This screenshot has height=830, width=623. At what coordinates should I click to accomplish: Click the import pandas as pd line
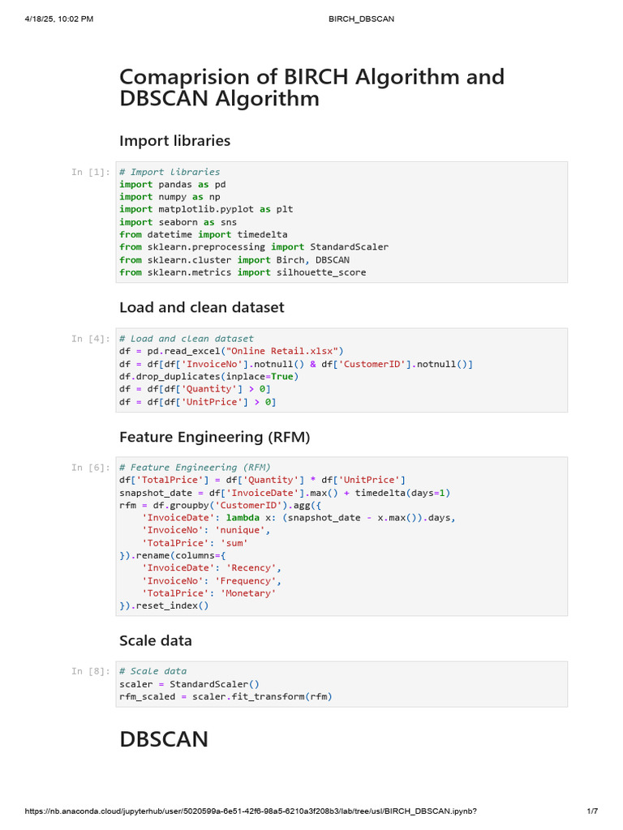tap(172, 184)
